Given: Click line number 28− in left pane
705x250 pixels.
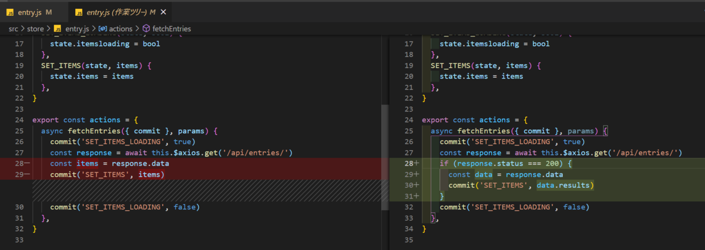Looking at the screenshot, I should (21, 163).
